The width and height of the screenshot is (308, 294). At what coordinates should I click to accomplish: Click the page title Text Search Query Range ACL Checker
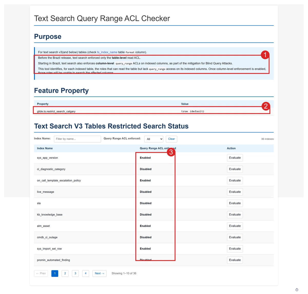pyautogui.click(x=102, y=19)
